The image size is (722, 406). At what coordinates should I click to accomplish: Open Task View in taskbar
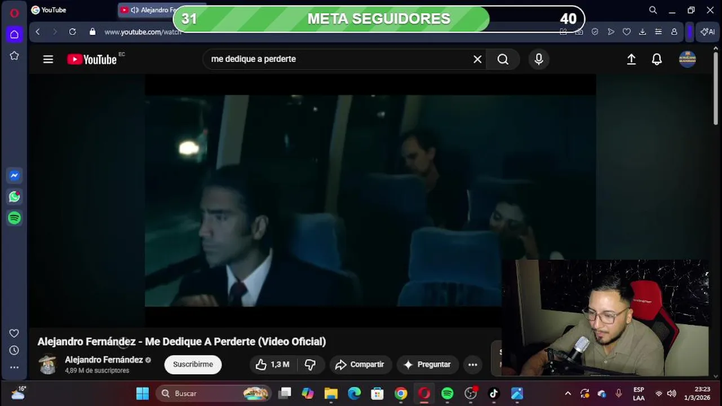pos(285,394)
